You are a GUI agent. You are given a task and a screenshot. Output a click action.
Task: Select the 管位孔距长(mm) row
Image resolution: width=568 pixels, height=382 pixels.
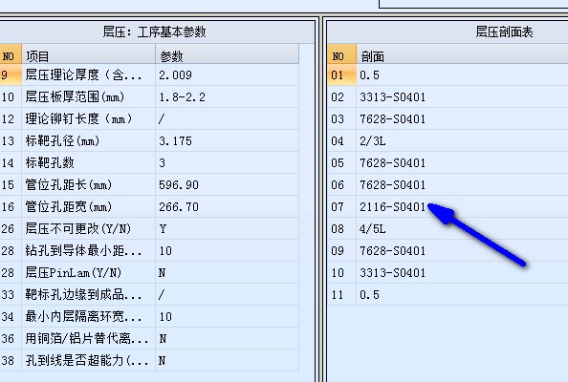coord(149,185)
